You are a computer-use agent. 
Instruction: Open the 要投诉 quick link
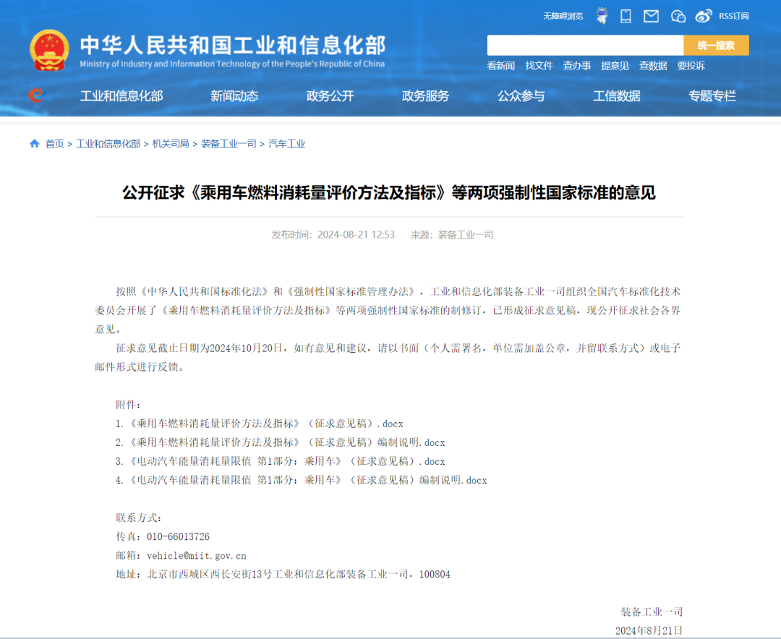click(692, 66)
